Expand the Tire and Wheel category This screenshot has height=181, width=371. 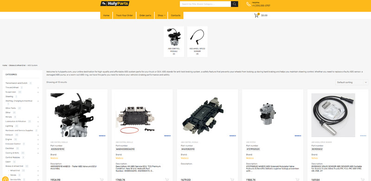click(x=38, y=87)
